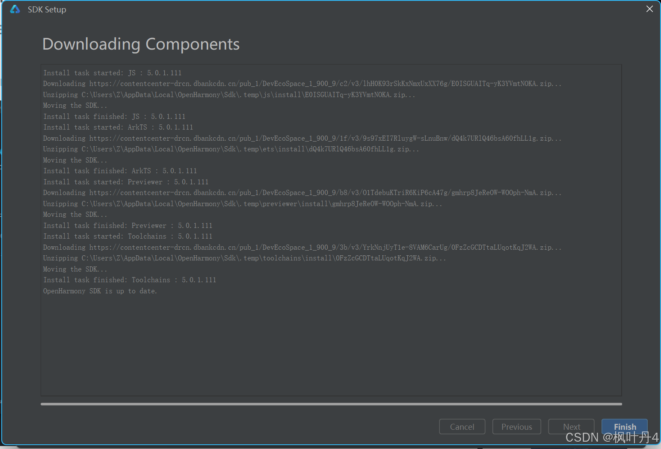
Task: Select 'OpenHarmony SDK is up to date' line
Action: coord(100,291)
